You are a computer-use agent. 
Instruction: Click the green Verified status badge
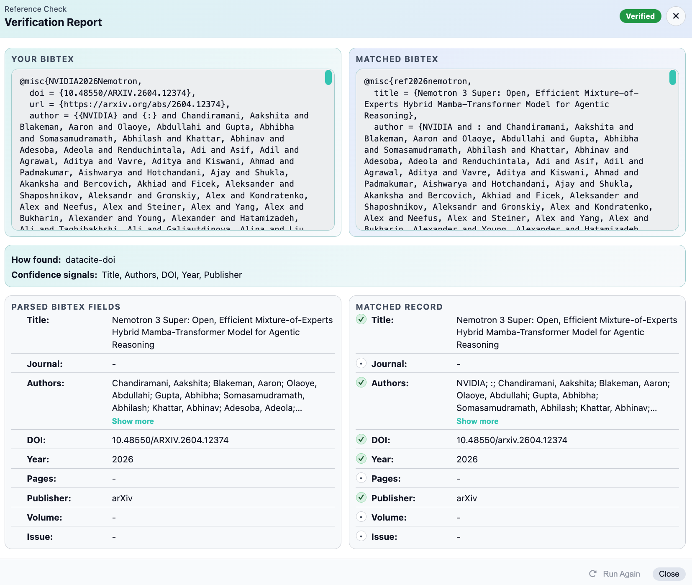point(640,16)
